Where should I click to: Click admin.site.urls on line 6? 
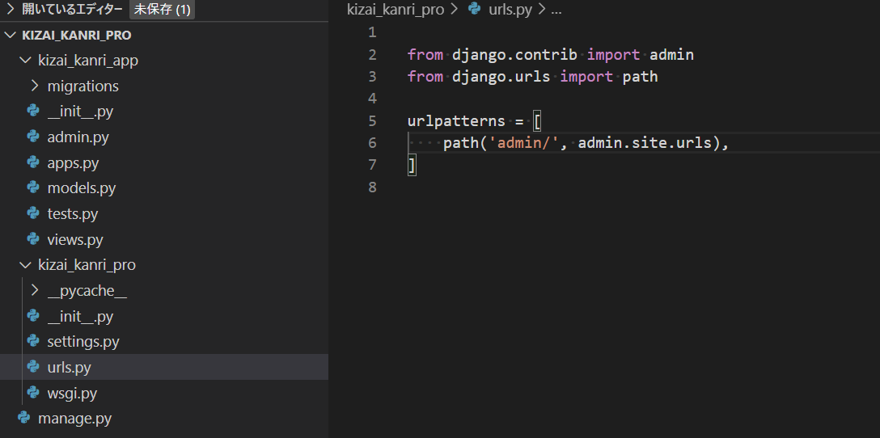point(645,143)
